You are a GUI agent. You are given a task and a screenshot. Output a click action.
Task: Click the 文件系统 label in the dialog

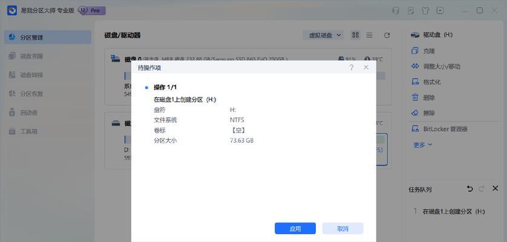(165, 120)
